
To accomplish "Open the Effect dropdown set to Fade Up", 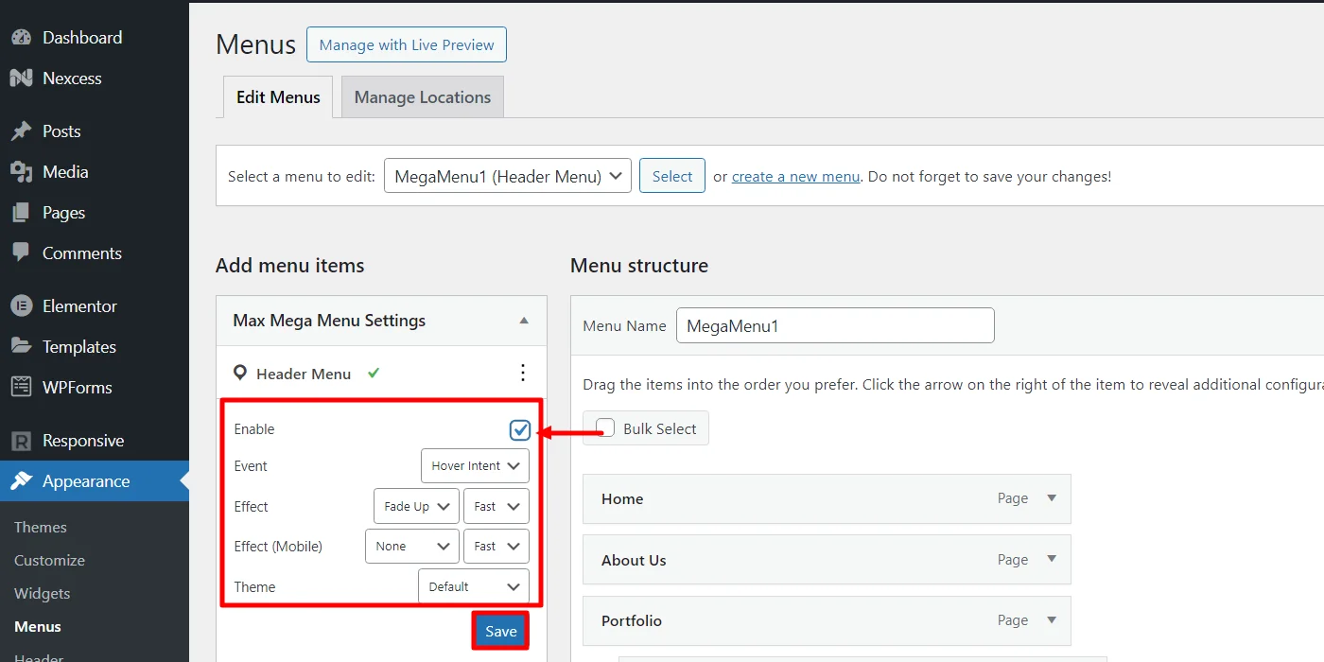I will coord(416,507).
